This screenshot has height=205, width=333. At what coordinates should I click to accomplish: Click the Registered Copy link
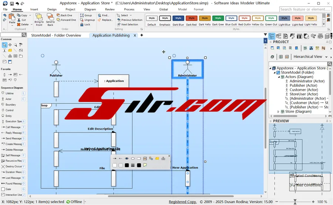pyautogui.click(x=183, y=202)
